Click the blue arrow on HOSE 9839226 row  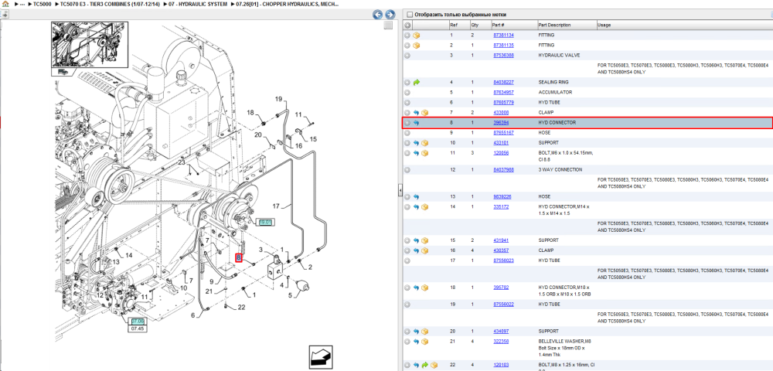tap(416, 196)
